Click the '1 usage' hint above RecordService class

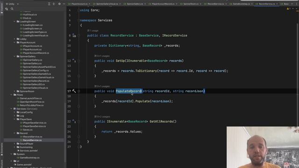93,30
